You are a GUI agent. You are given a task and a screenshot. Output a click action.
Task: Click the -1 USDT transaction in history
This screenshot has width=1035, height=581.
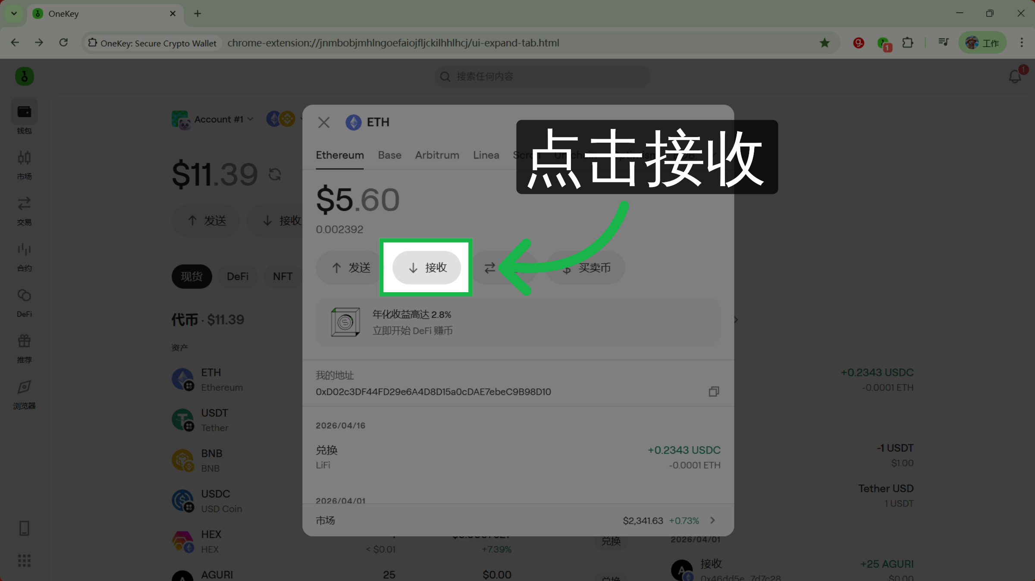click(895, 455)
